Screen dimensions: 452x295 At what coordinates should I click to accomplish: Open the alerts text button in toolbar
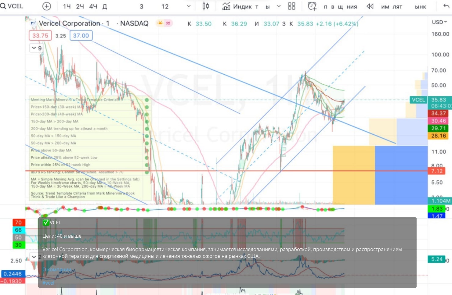340,7
